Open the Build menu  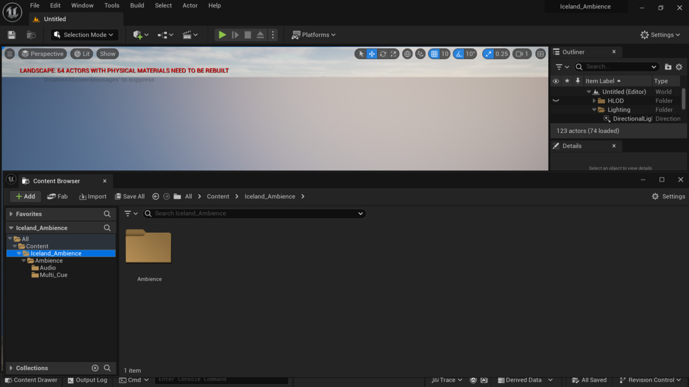(137, 6)
